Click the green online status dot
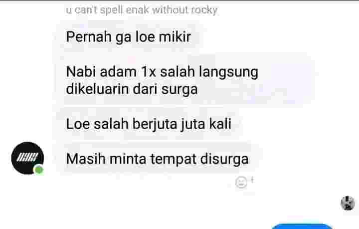 (x=39, y=170)
